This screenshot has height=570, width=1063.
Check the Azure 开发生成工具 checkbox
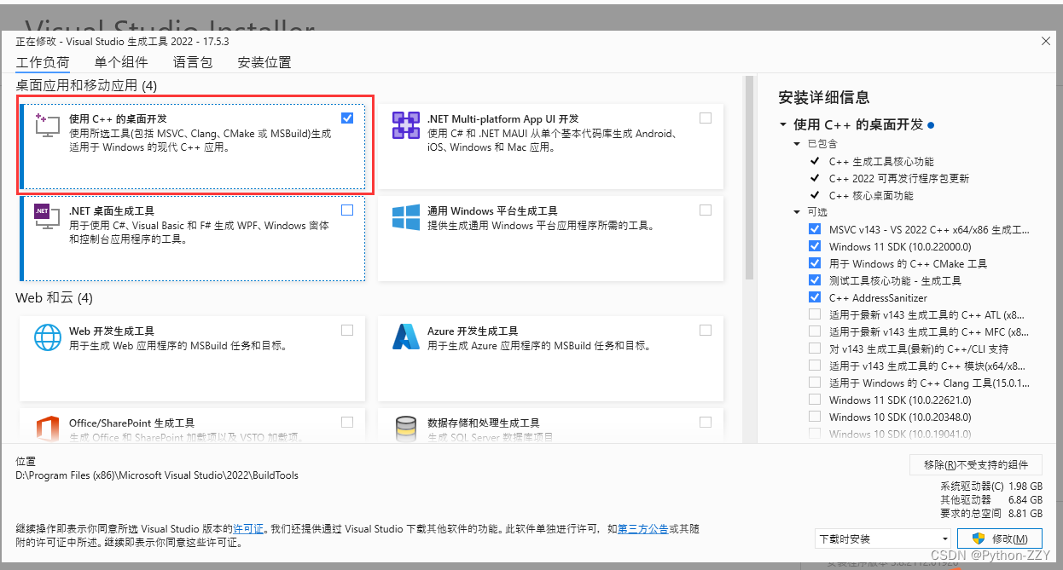[705, 330]
